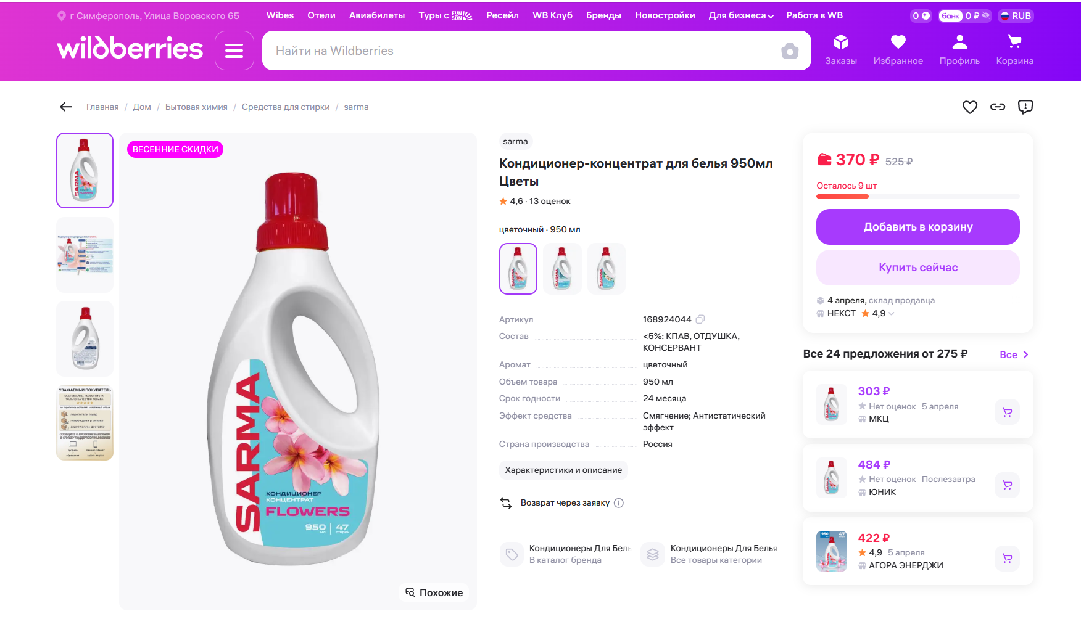Image resolution: width=1081 pixels, height=635 pixels.
Task: Add product to favorites with heart icon
Action: point(969,107)
